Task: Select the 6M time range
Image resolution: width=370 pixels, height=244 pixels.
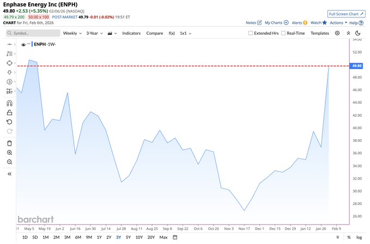Action: pos(78,237)
